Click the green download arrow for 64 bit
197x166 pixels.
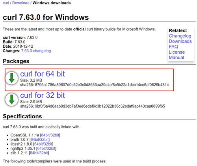[x=11, y=78]
